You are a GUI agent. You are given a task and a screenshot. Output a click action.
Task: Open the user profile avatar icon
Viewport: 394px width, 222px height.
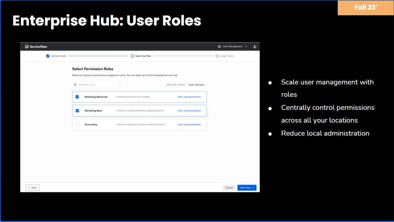255,47
